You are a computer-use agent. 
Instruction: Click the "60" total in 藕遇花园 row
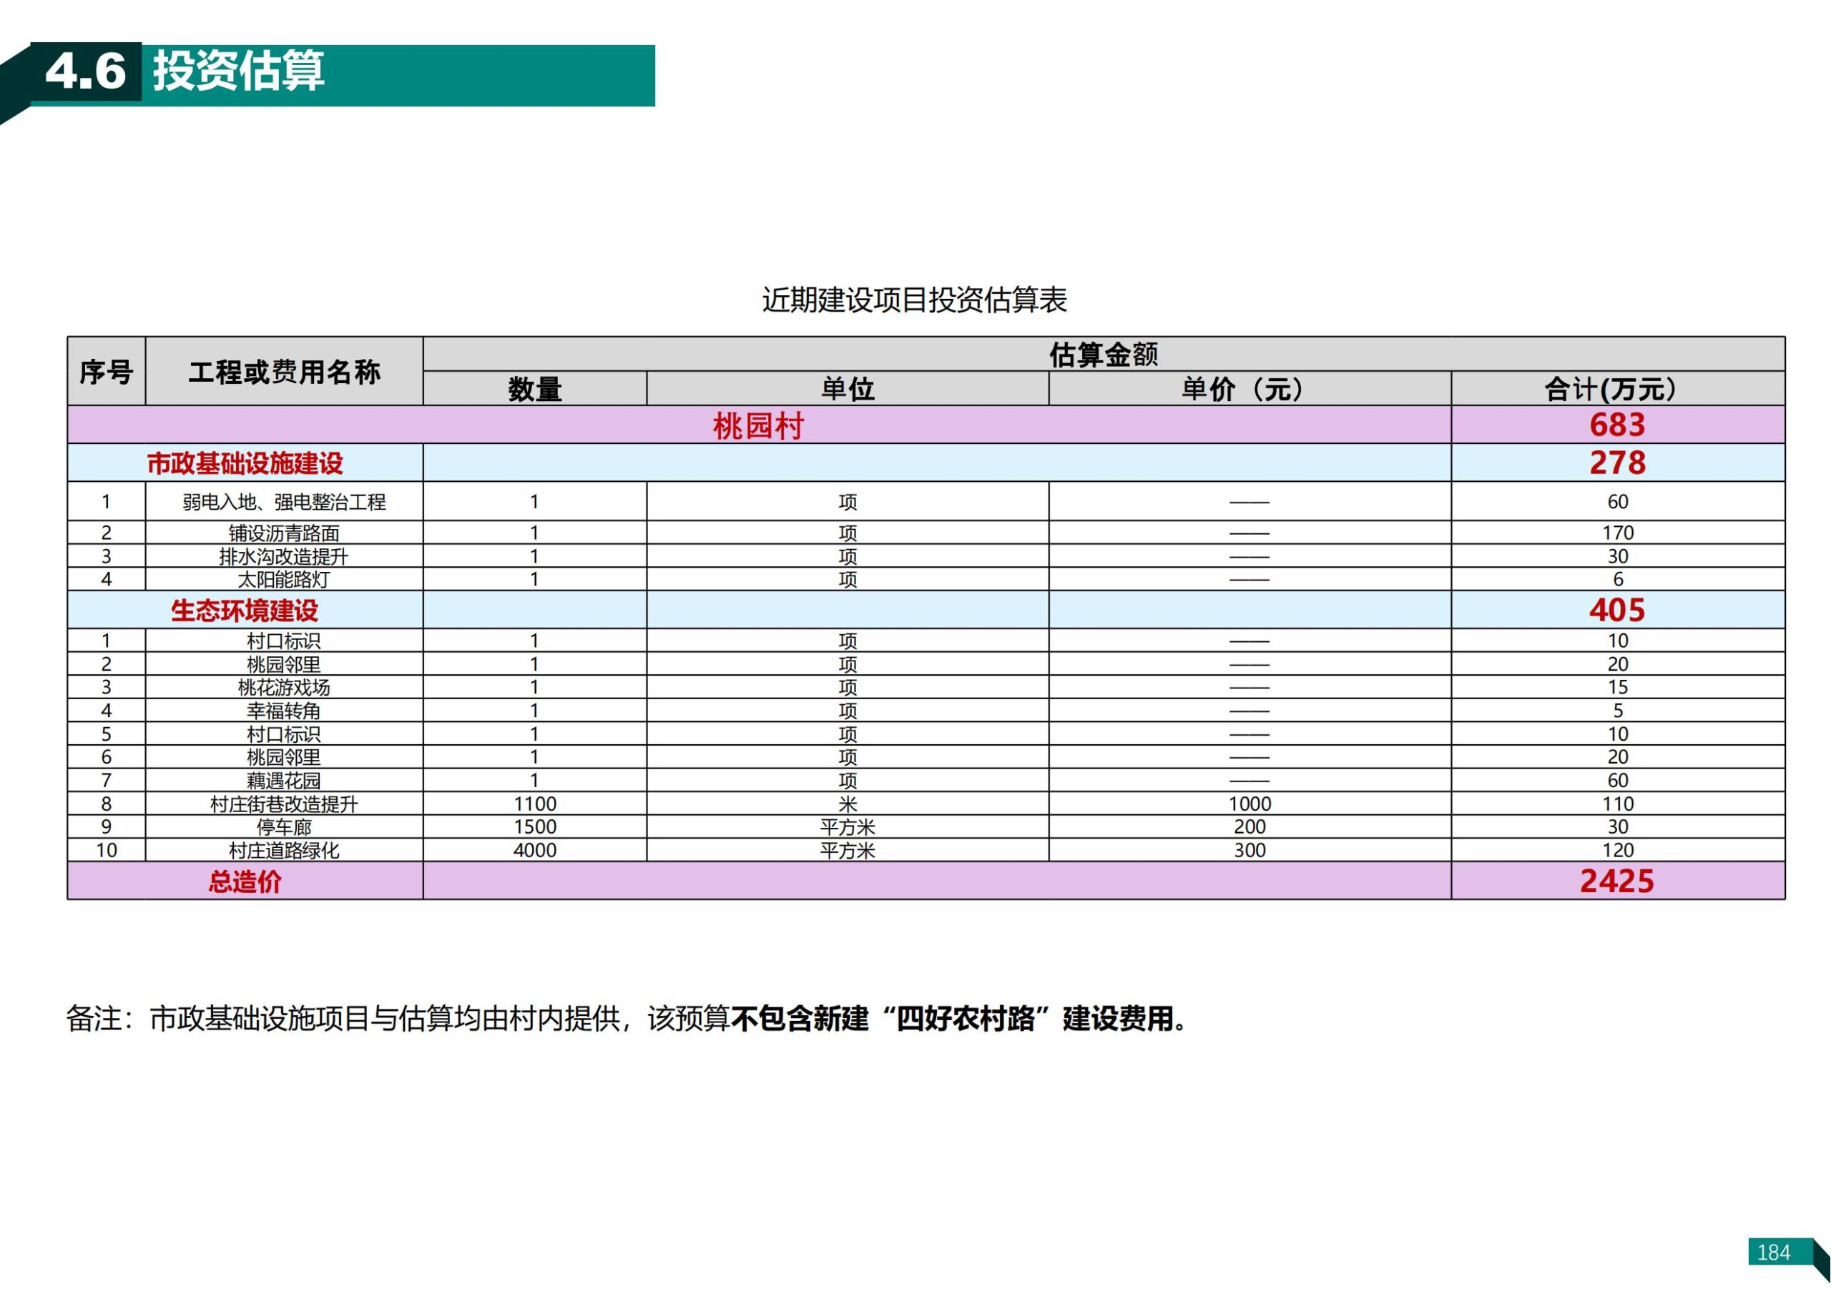tap(1617, 781)
